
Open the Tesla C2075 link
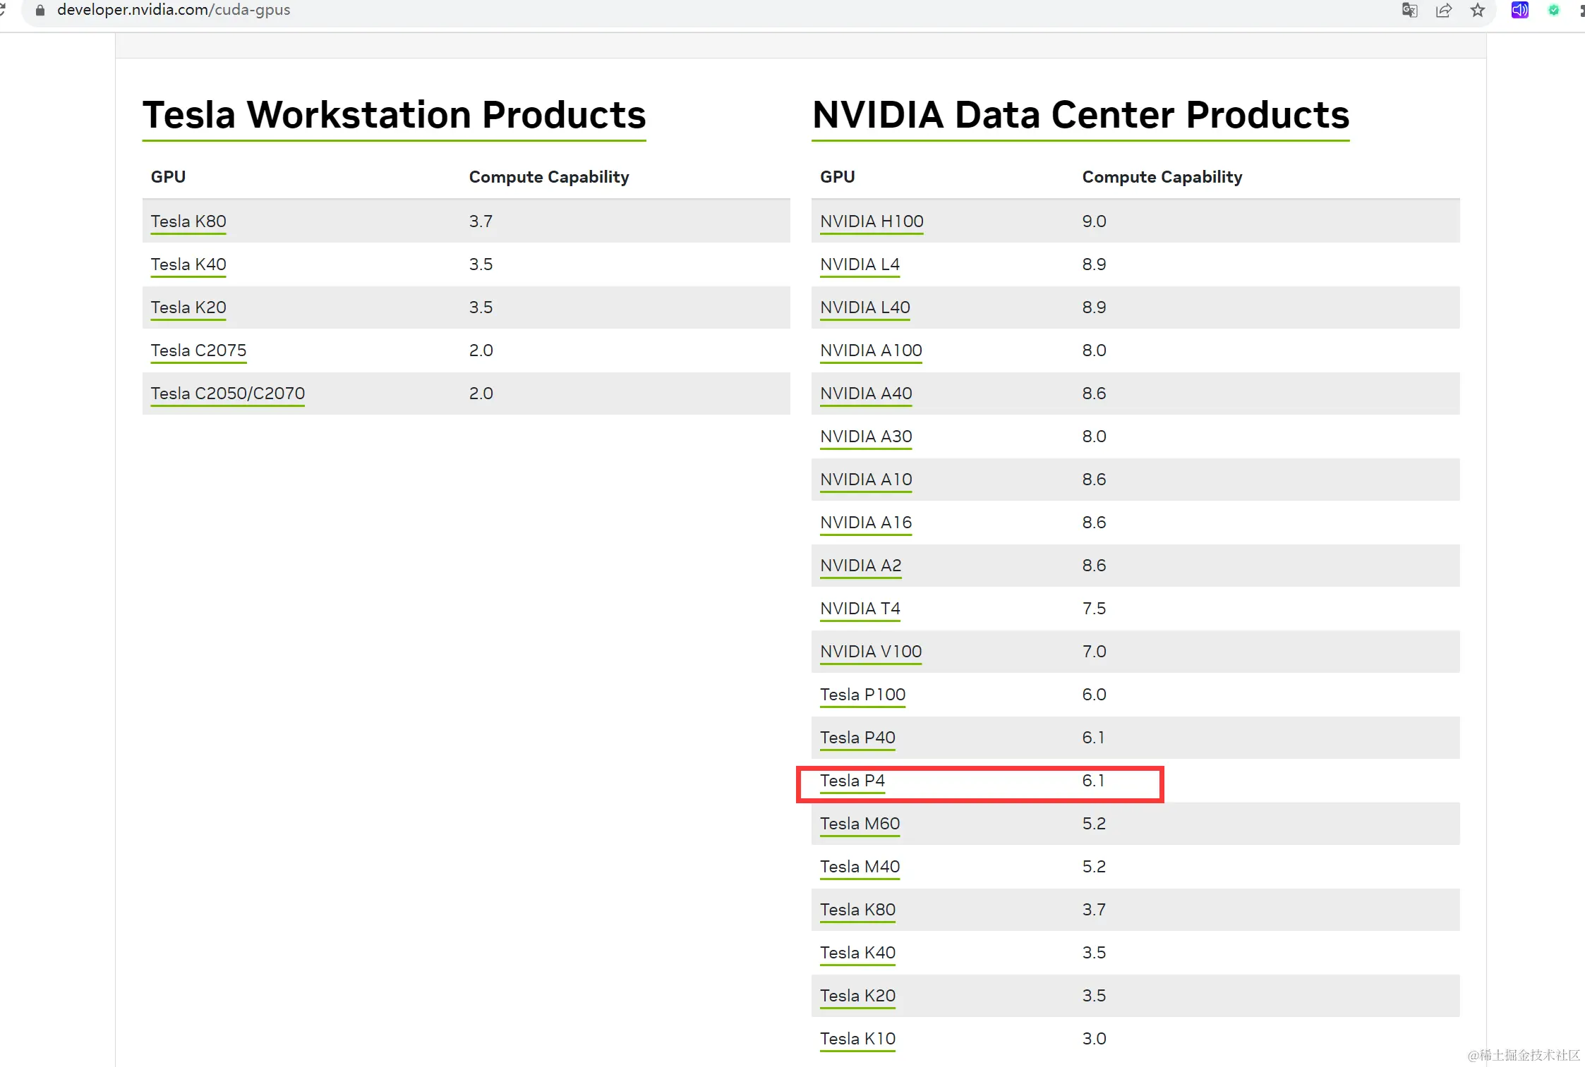tap(198, 350)
